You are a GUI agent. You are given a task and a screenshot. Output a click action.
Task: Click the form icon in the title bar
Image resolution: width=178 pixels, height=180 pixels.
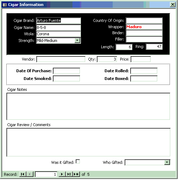5,5
